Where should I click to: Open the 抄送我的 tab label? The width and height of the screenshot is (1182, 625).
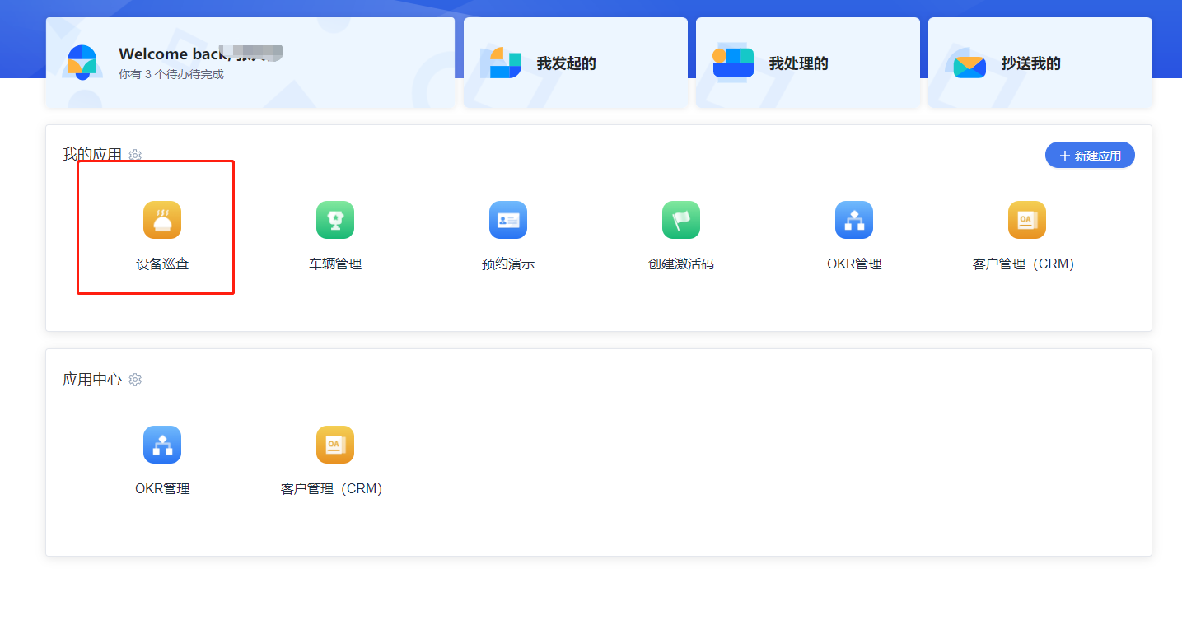tap(1030, 63)
